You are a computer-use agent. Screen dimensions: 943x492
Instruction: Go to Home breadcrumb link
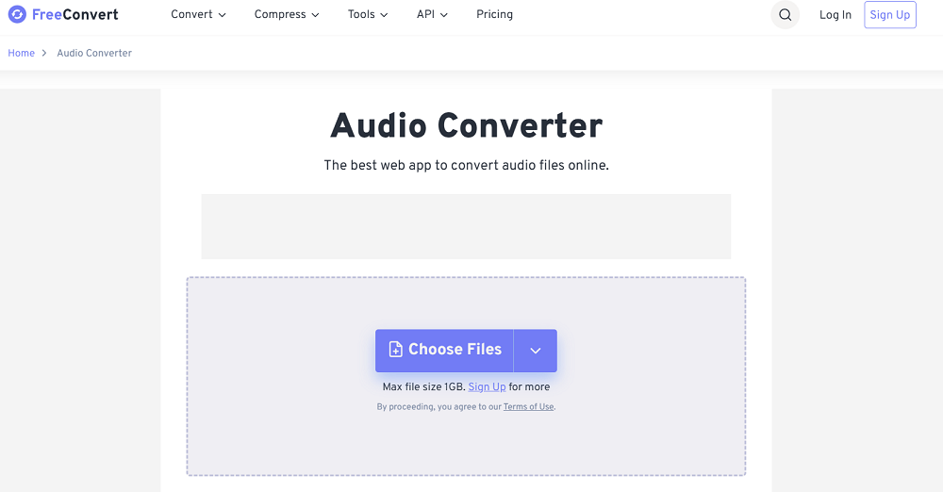click(x=21, y=53)
